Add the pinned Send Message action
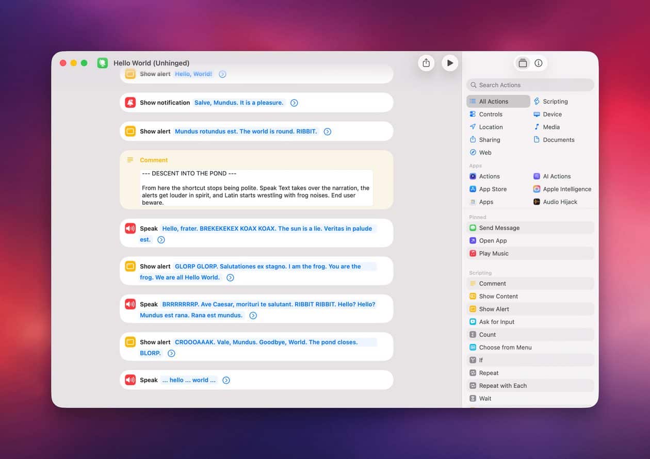Image resolution: width=650 pixels, height=459 pixels. click(530, 228)
